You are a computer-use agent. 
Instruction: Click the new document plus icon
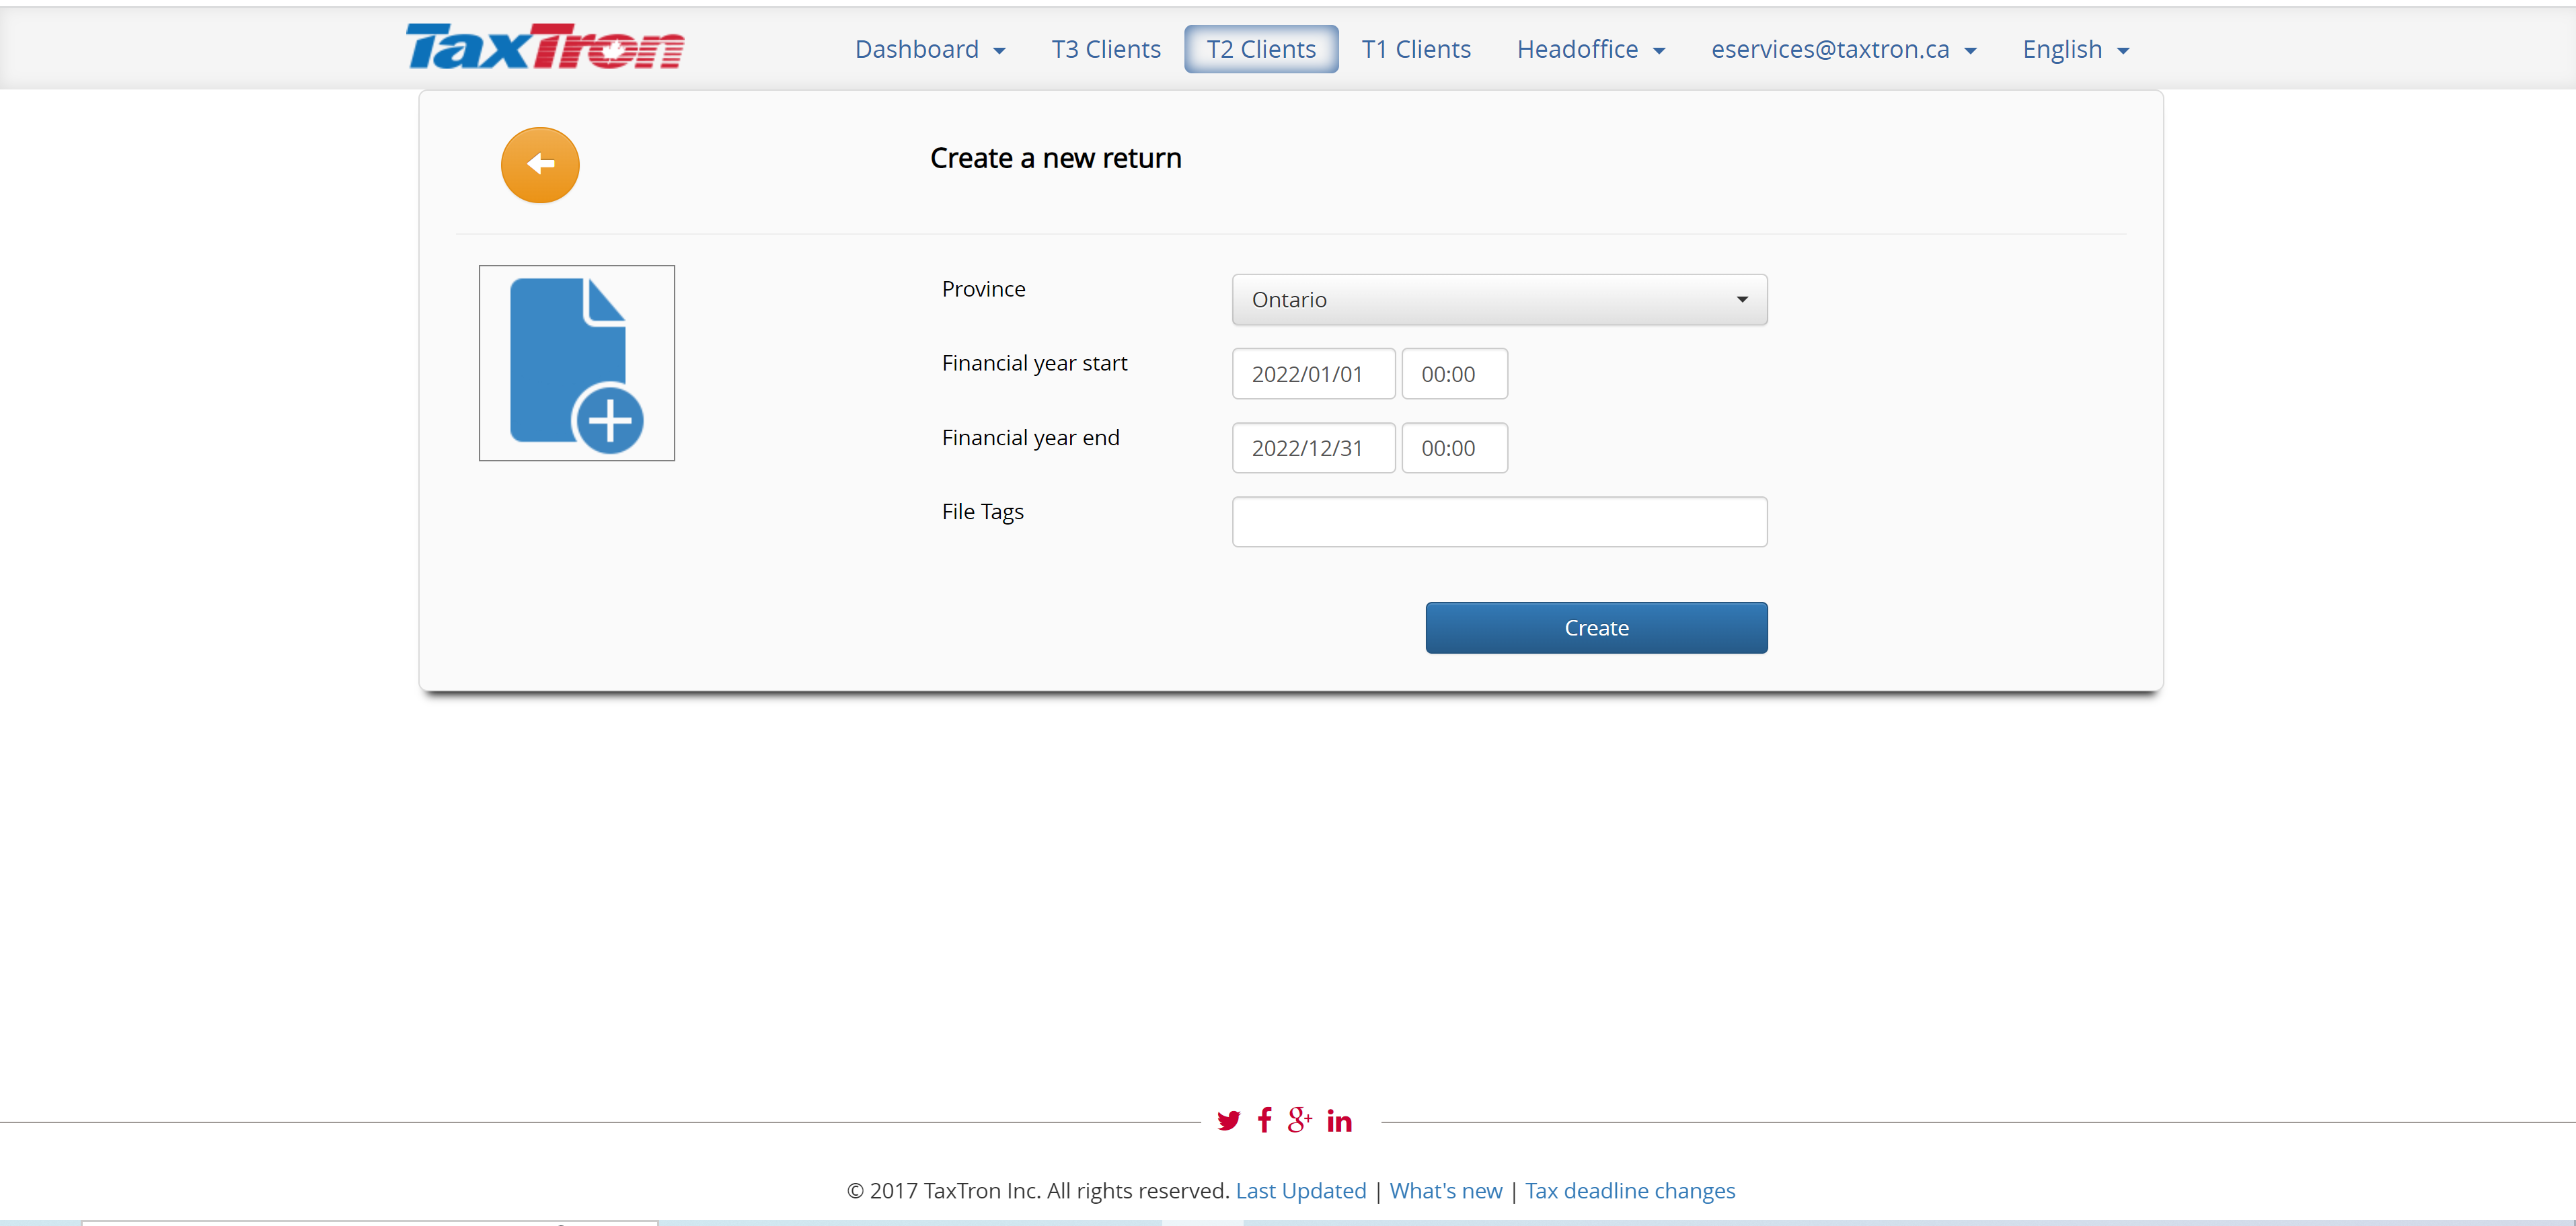(577, 363)
